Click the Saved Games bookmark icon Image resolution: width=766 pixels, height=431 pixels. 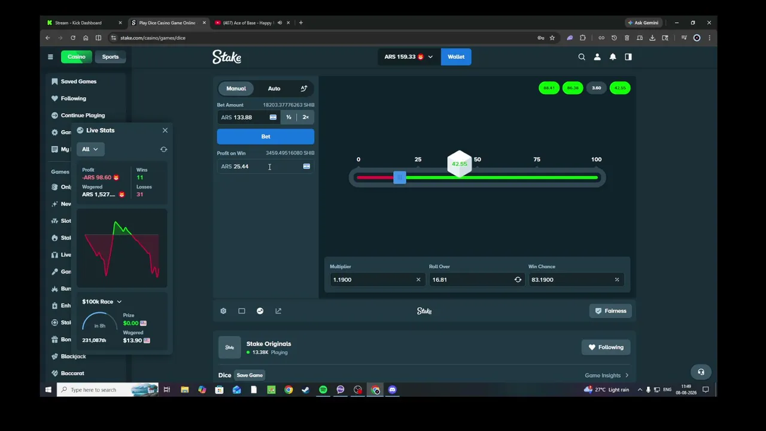(54, 81)
